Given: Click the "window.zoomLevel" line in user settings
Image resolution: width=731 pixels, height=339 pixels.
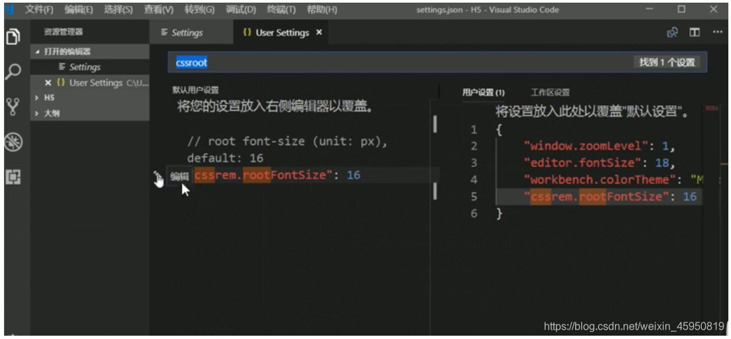Looking at the screenshot, I should [600, 146].
